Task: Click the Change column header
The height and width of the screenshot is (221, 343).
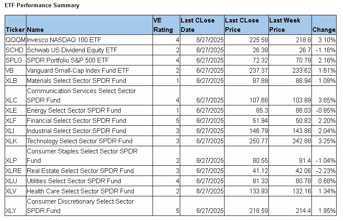Action: point(324,30)
